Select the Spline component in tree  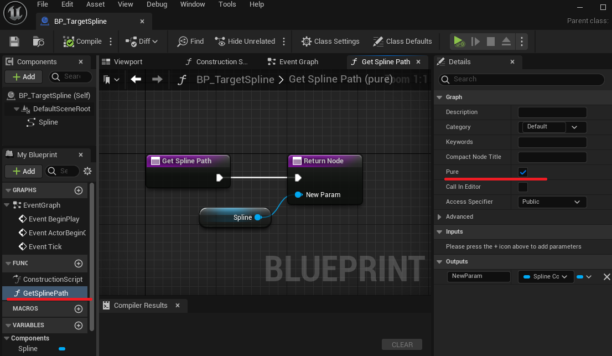[x=42, y=122]
